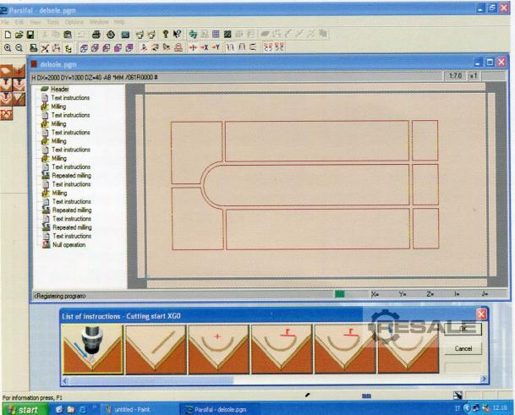Choose the Cutting start tool-head thumbnail
Screen dimensions: 515x415
[93, 350]
